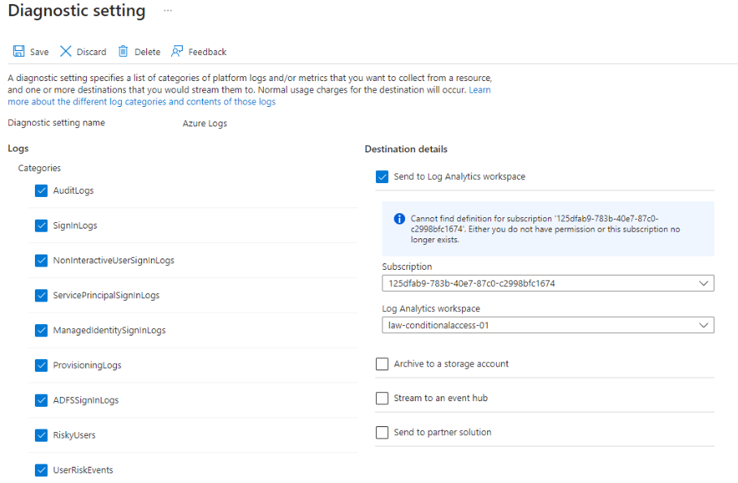Toggle the ManagedIdentitySignInLogs checkbox
This screenshot has height=483, width=738.
(x=41, y=331)
